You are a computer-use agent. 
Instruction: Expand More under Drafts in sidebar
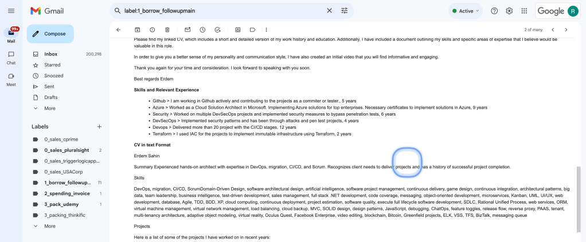50,108
